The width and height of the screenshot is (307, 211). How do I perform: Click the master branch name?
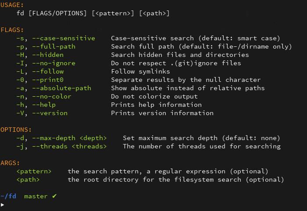pyautogui.click(x=36, y=197)
